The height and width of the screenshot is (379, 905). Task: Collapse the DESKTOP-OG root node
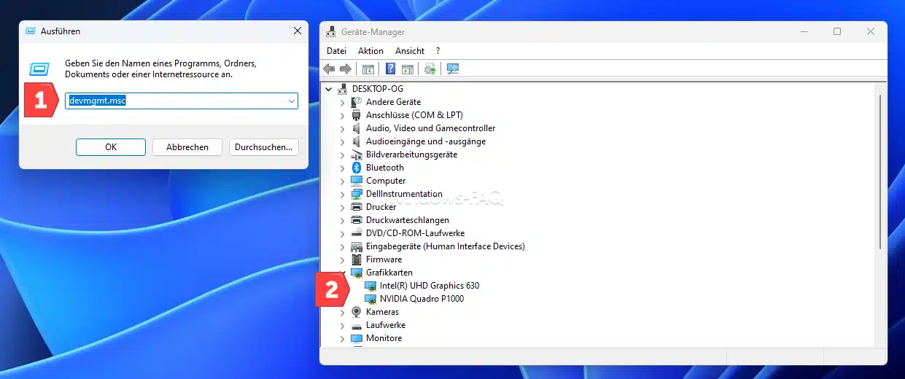[x=330, y=89]
